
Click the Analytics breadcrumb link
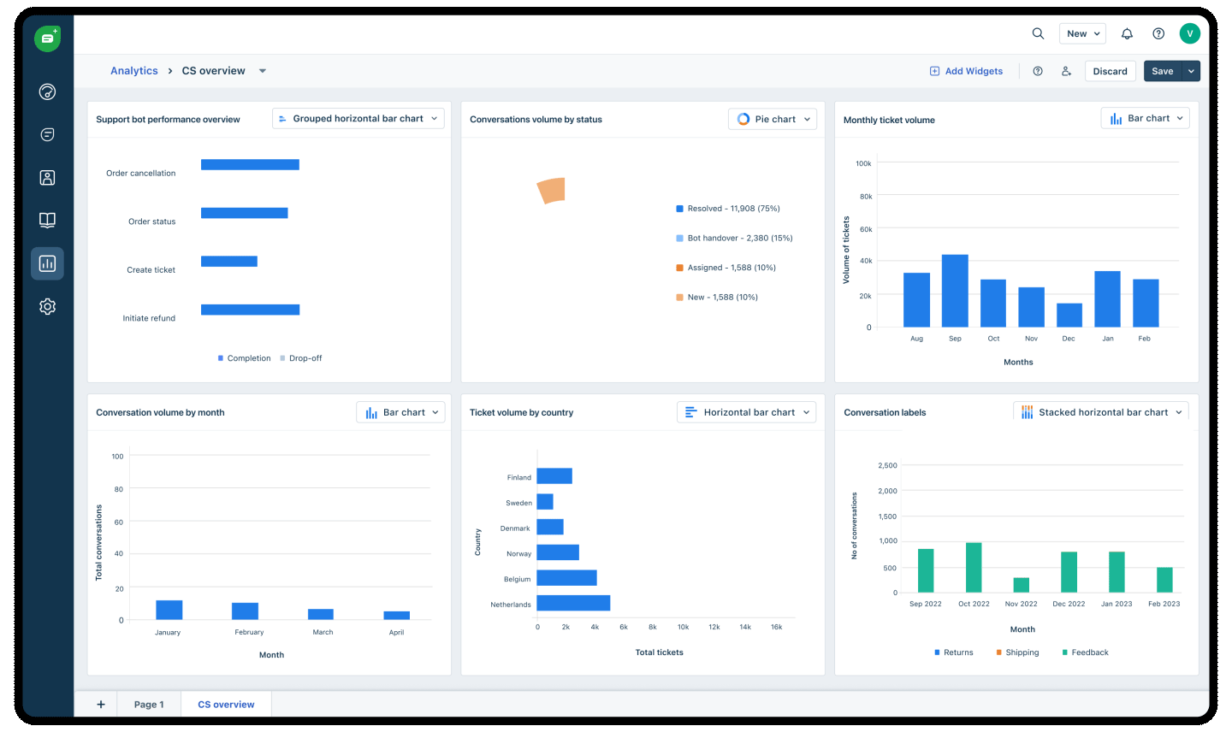(x=134, y=71)
